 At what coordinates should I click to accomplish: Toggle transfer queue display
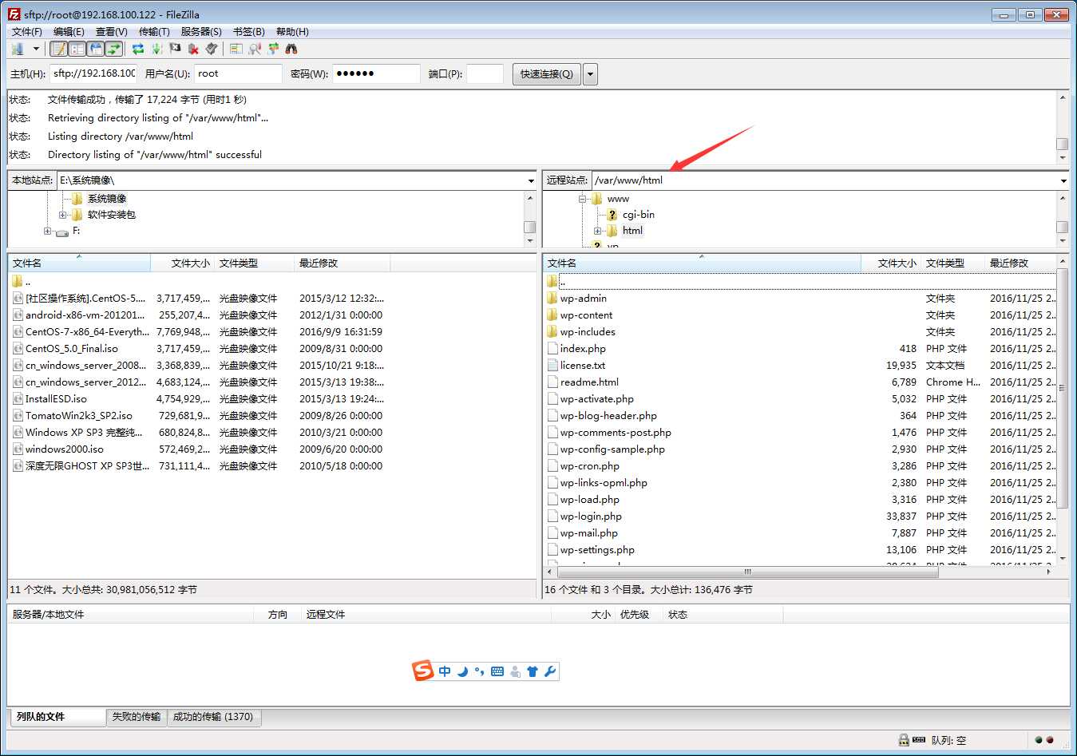pyautogui.click(x=114, y=49)
